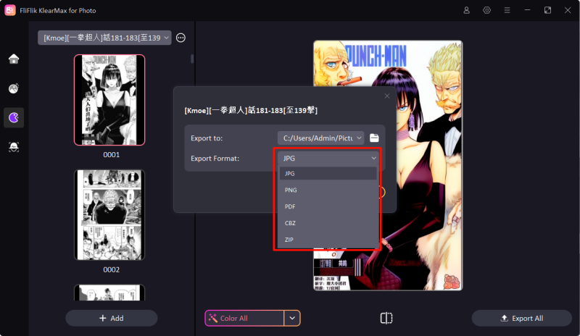Click the thumbnail list scrollbar
Screen dimensions: 580x336
tap(192, 59)
